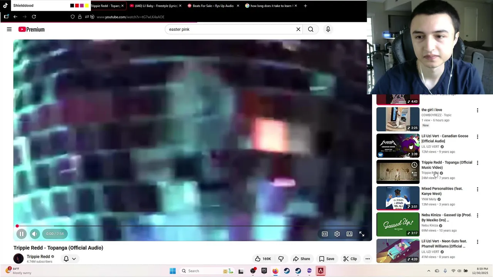Open the notification bell dropdown for the channel
The height and width of the screenshot is (277, 493).
pos(70,259)
